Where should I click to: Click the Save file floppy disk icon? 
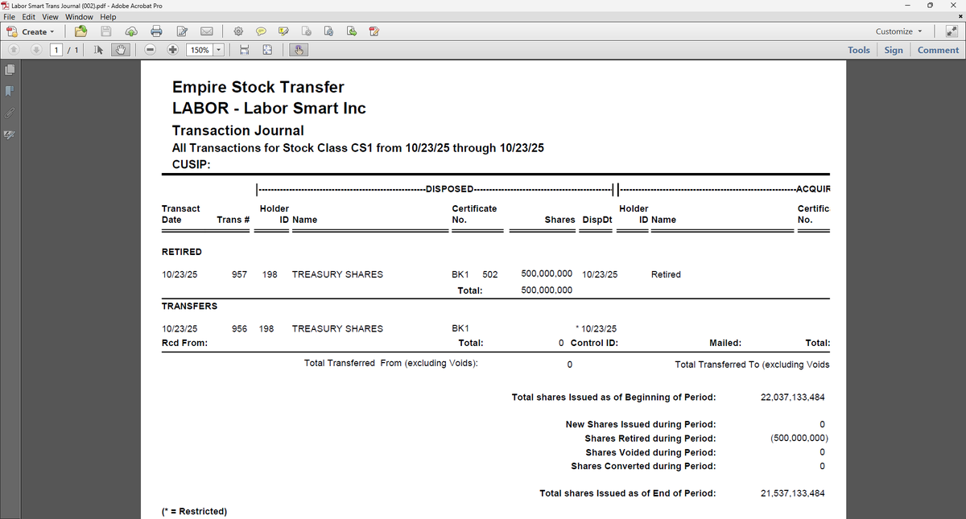(x=106, y=31)
